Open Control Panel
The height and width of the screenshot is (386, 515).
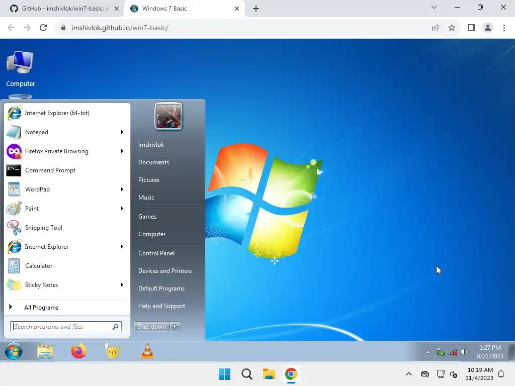(x=156, y=253)
